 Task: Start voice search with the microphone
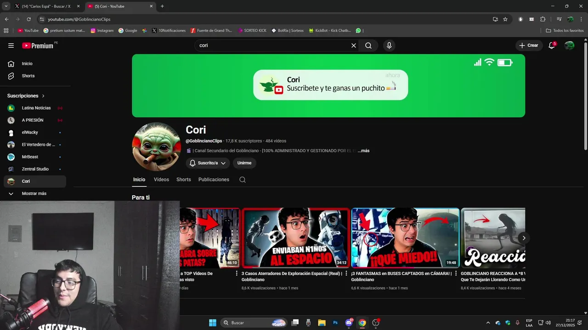pos(389,45)
